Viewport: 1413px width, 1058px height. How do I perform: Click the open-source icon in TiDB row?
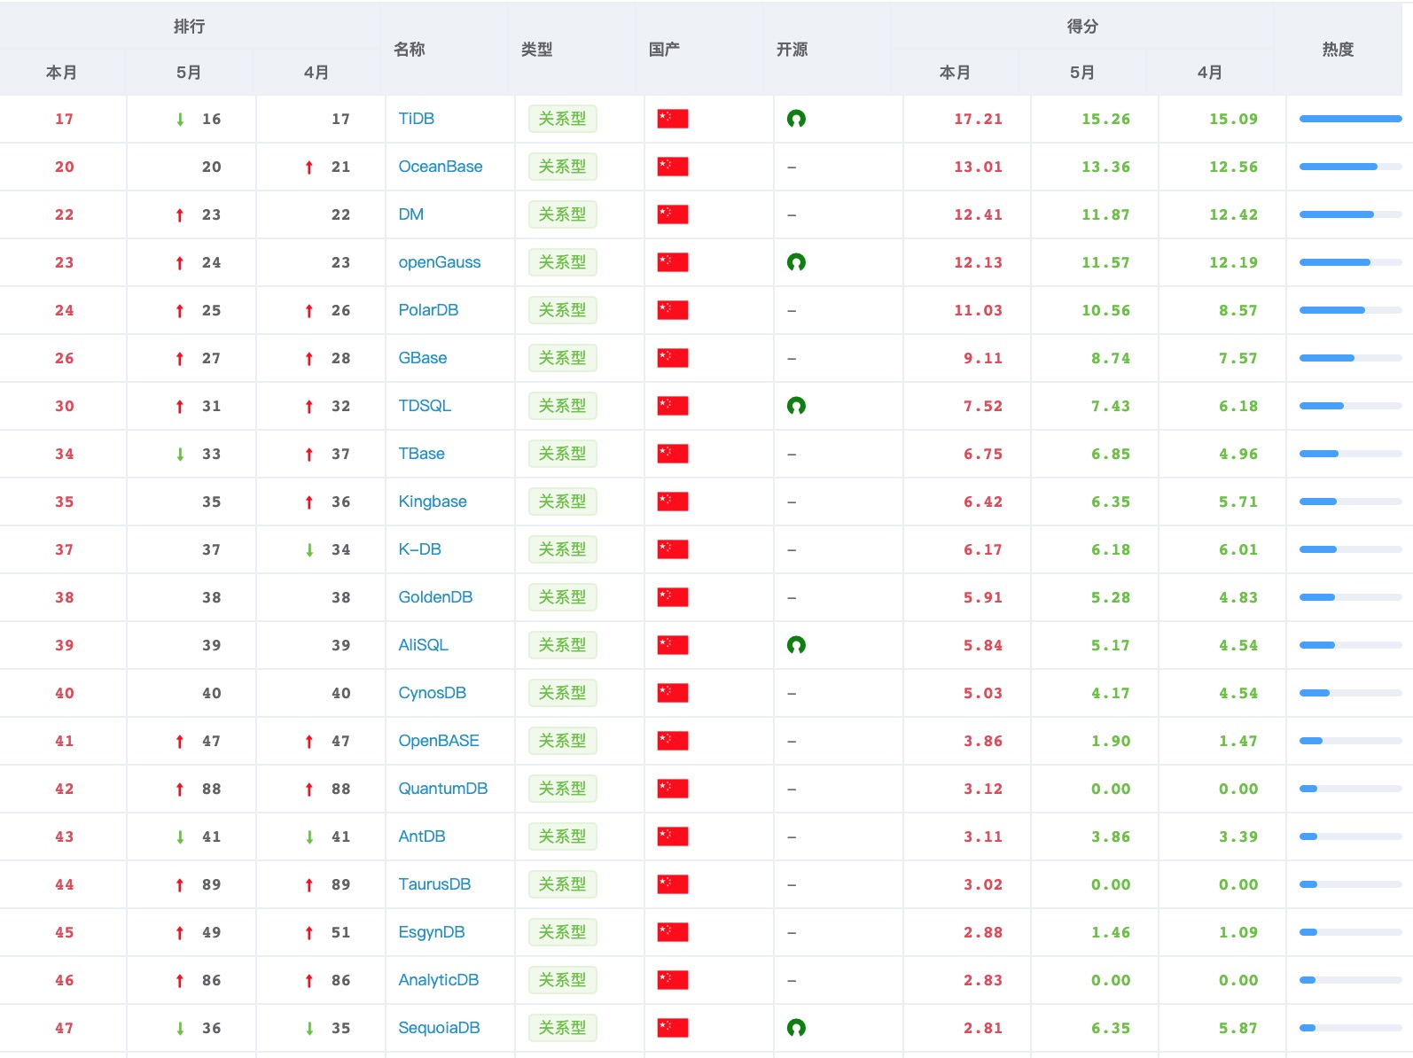[796, 119]
